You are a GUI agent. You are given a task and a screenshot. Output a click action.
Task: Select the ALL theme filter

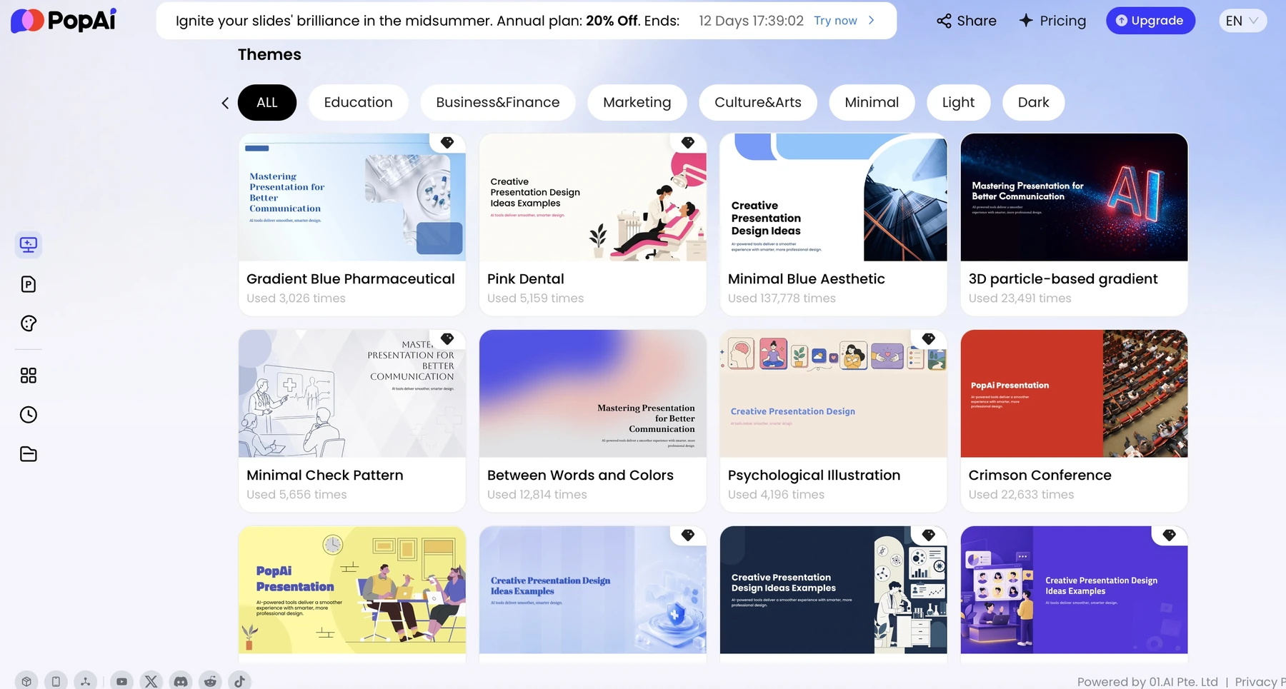tap(267, 103)
